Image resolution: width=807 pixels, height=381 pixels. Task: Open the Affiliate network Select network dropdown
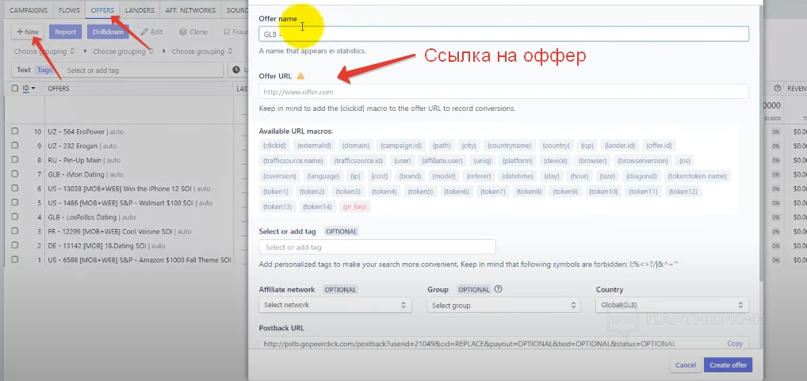coord(335,305)
